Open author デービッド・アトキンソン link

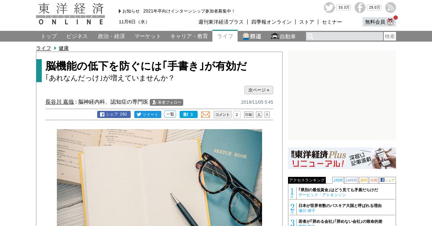[x=322, y=195]
